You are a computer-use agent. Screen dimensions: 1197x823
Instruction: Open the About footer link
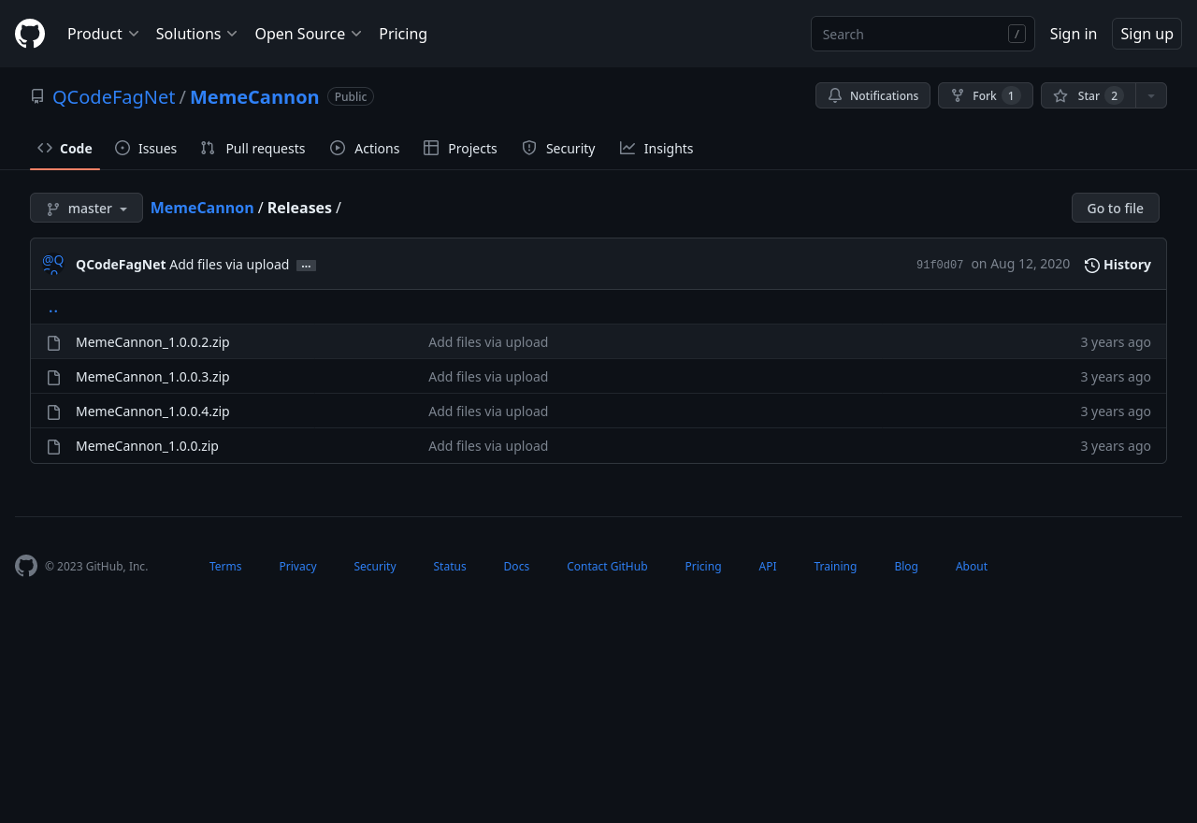(x=972, y=566)
